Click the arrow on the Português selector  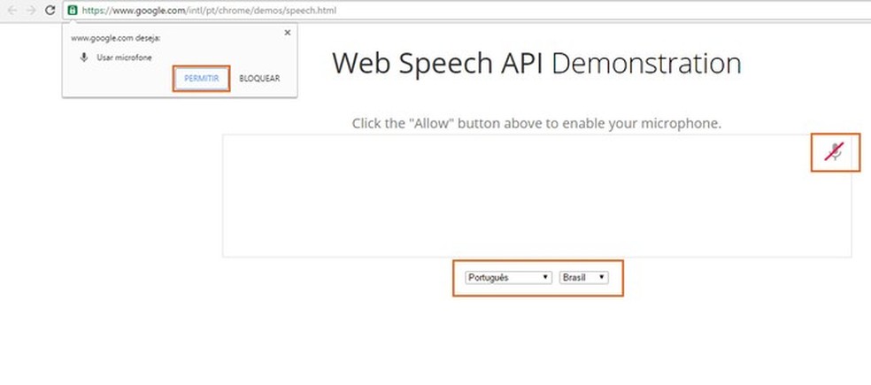coord(547,277)
